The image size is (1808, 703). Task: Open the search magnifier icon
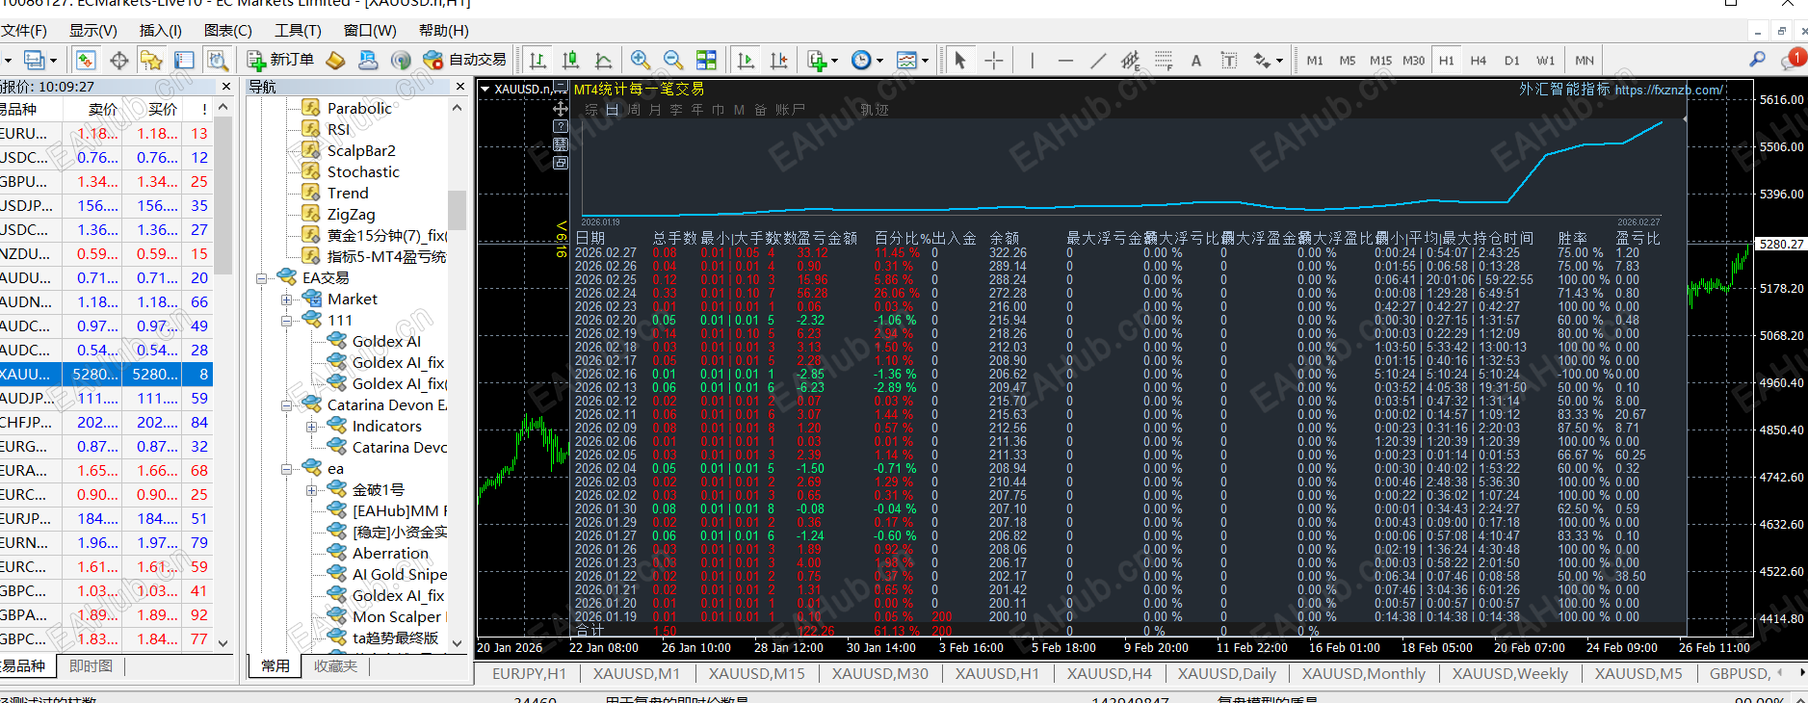(x=1758, y=60)
